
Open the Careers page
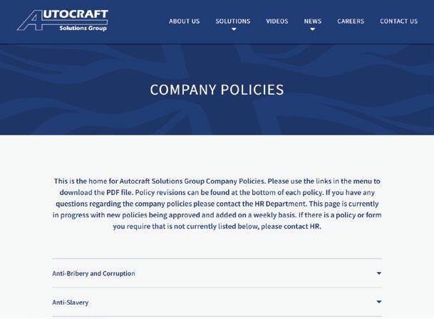pyautogui.click(x=351, y=21)
